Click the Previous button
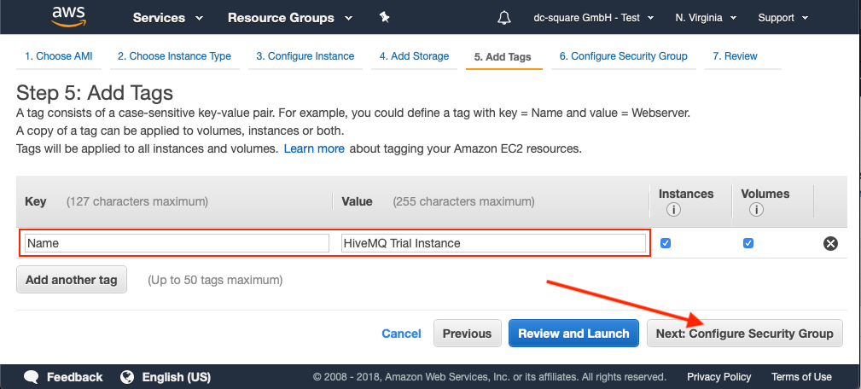 point(468,334)
